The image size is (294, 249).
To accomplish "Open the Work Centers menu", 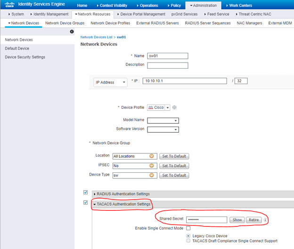I will [239, 6].
